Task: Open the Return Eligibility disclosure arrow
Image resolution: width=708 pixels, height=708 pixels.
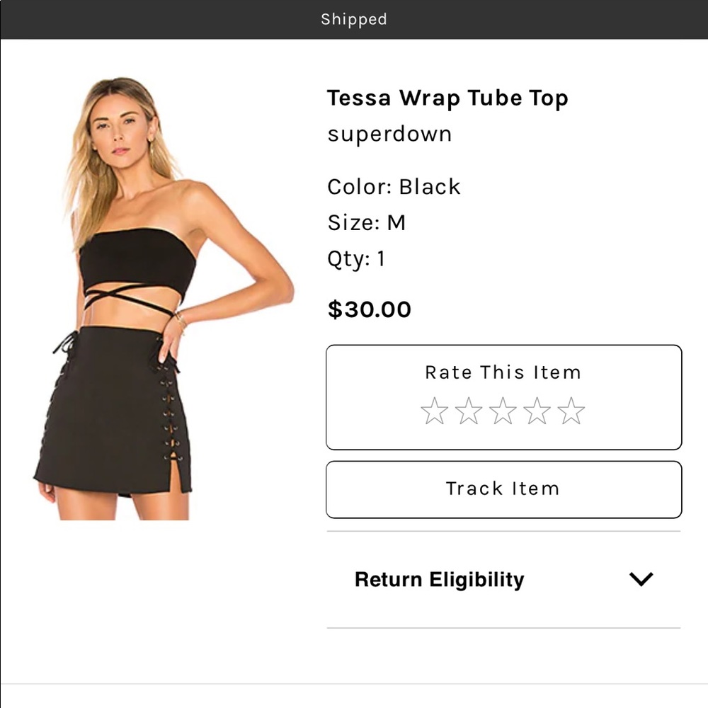Action: [x=641, y=579]
